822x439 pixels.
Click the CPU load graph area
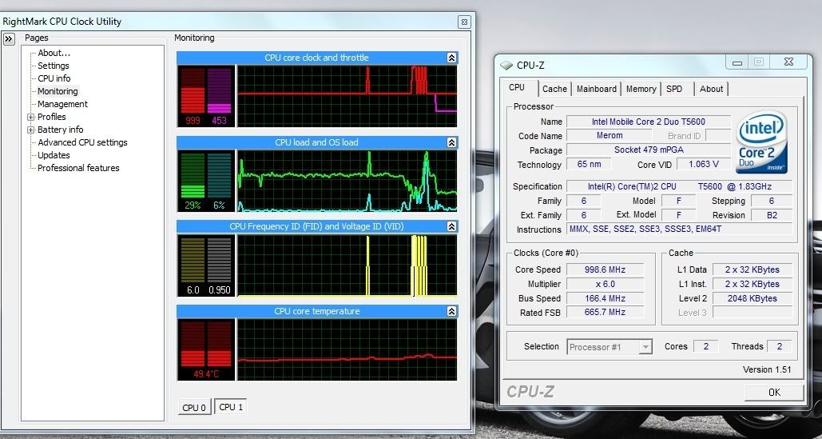point(347,181)
